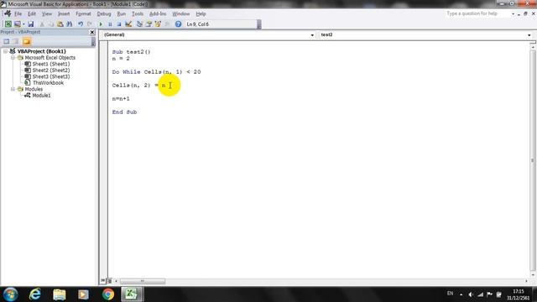Click the Paste clipboard icon

click(x=60, y=24)
